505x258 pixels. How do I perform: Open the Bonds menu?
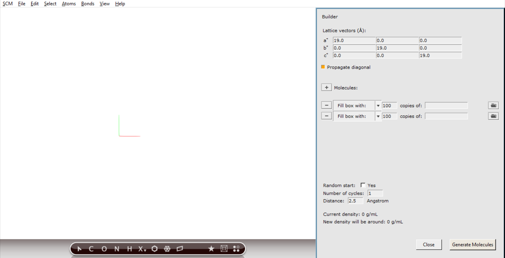coord(88,4)
